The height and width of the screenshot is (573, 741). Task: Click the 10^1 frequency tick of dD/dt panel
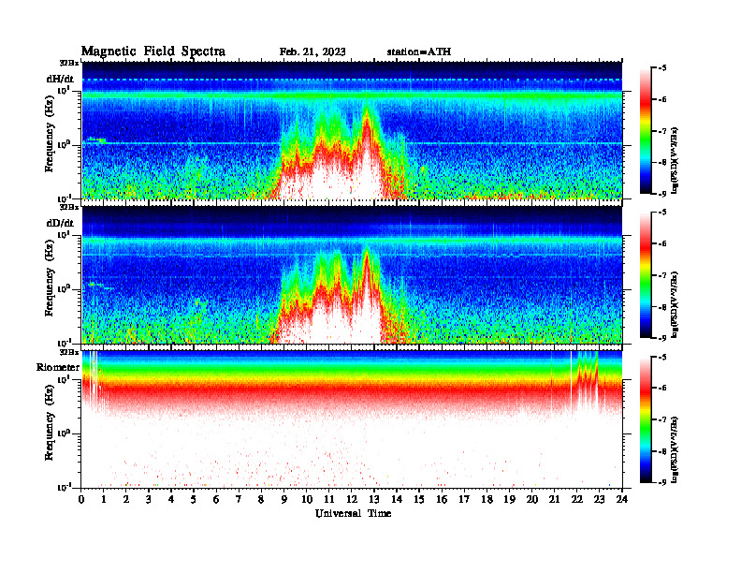[64, 234]
